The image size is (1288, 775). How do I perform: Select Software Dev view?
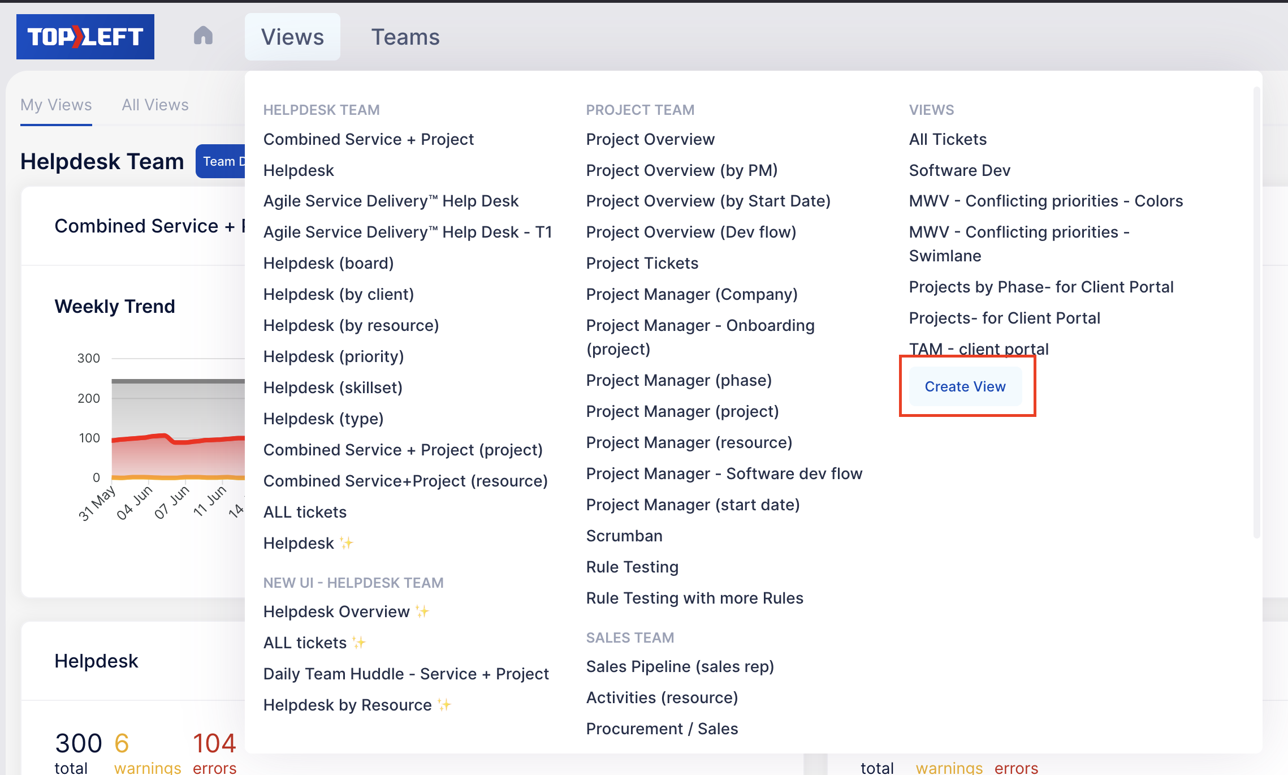959,170
